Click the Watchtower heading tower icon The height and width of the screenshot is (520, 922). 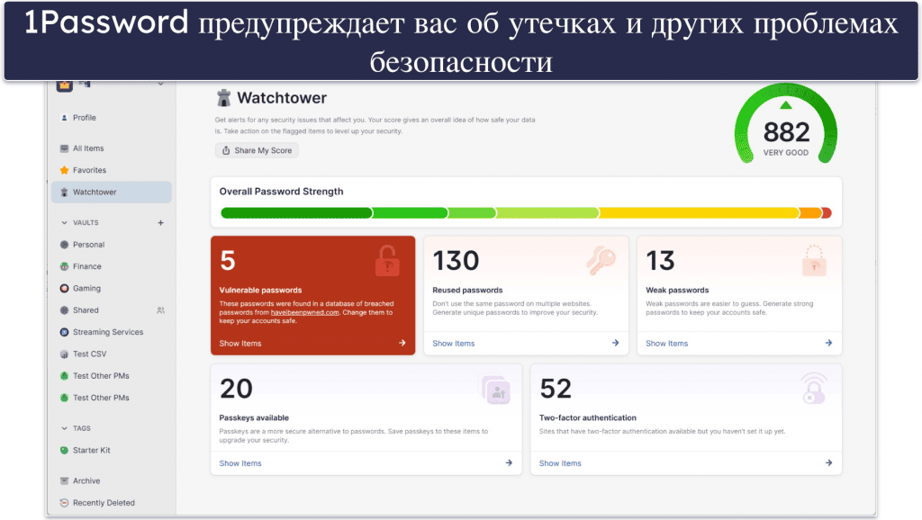point(223,98)
